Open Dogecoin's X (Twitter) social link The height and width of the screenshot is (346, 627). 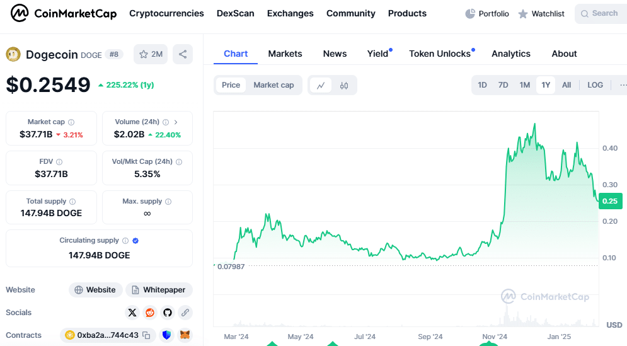(132, 312)
